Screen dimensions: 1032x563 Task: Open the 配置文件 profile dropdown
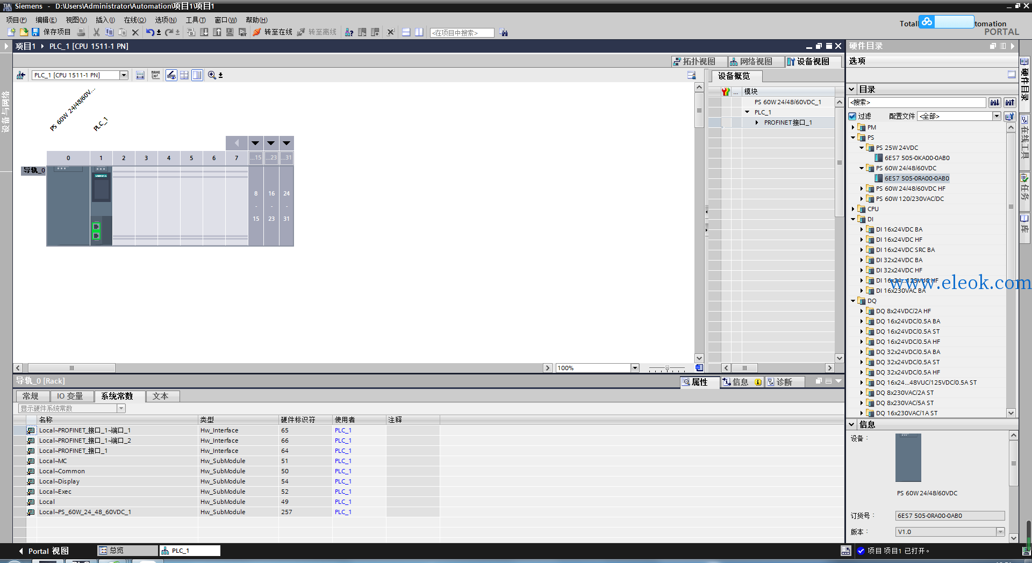[x=997, y=116]
